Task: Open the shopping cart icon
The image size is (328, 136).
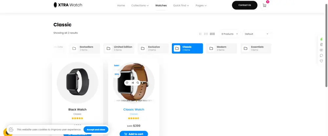Action: (x=264, y=6)
